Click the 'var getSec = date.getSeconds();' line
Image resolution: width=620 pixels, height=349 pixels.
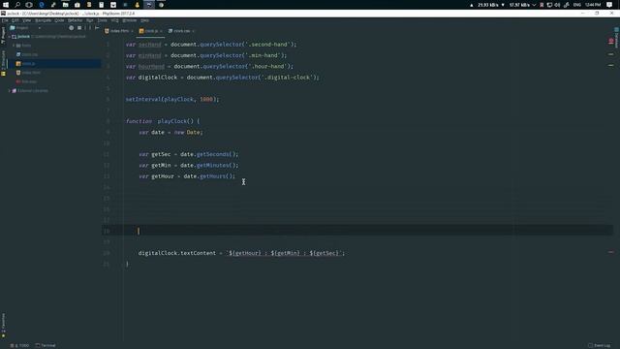pyautogui.click(x=189, y=154)
